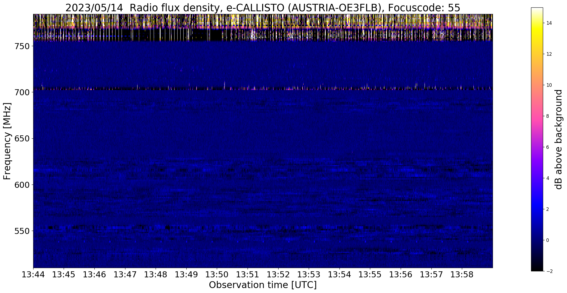The width and height of the screenshot is (567, 293).
Task: Click the colorbar tick label 10
Action: click(x=549, y=85)
